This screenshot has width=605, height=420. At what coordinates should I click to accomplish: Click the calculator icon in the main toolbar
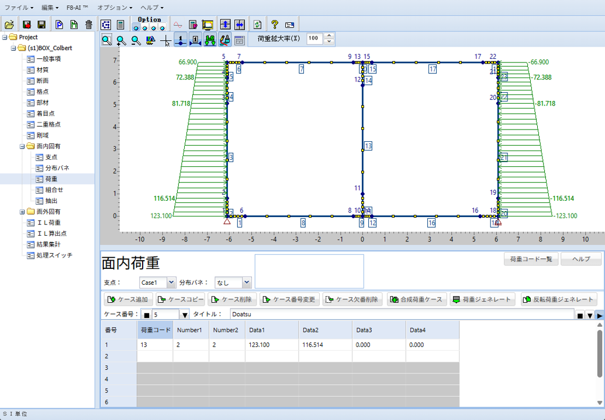pos(120,24)
